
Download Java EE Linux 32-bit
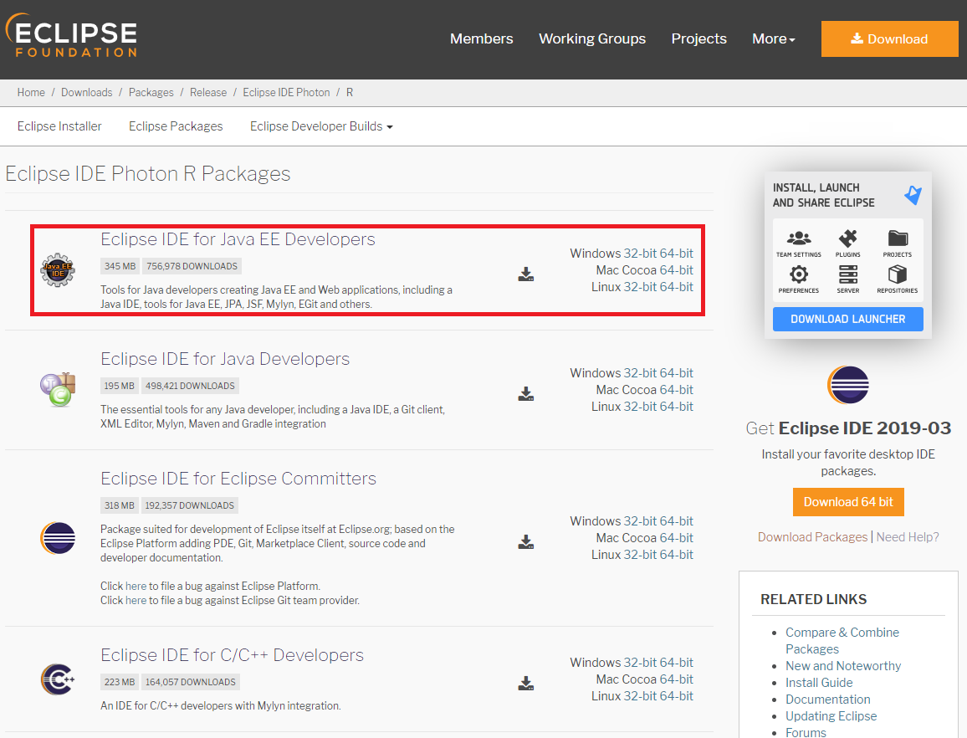point(640,287)
